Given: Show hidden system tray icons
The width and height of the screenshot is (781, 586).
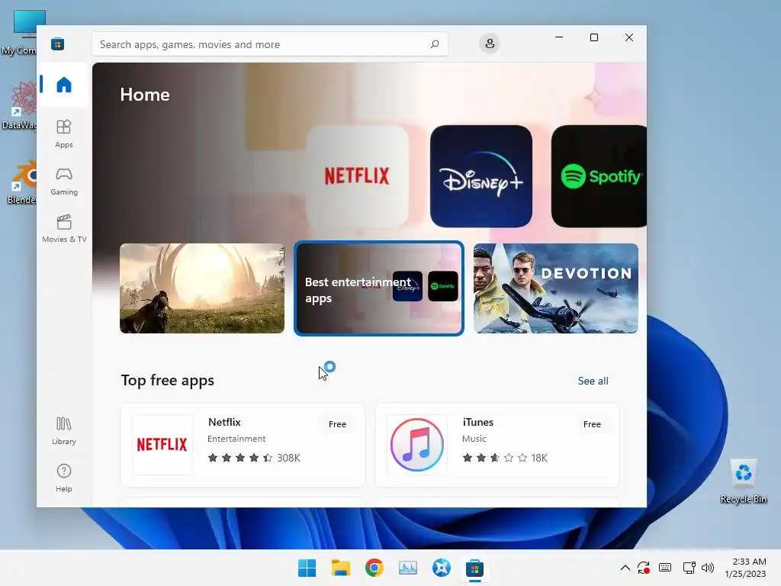Looking at the screenshot, I should pyautogui.click(x=625, y=568).
